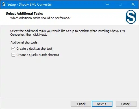Click the 'Additional shortcuts:' label
The width and height of the screenshot is (139, 109).
pos(25,42)
